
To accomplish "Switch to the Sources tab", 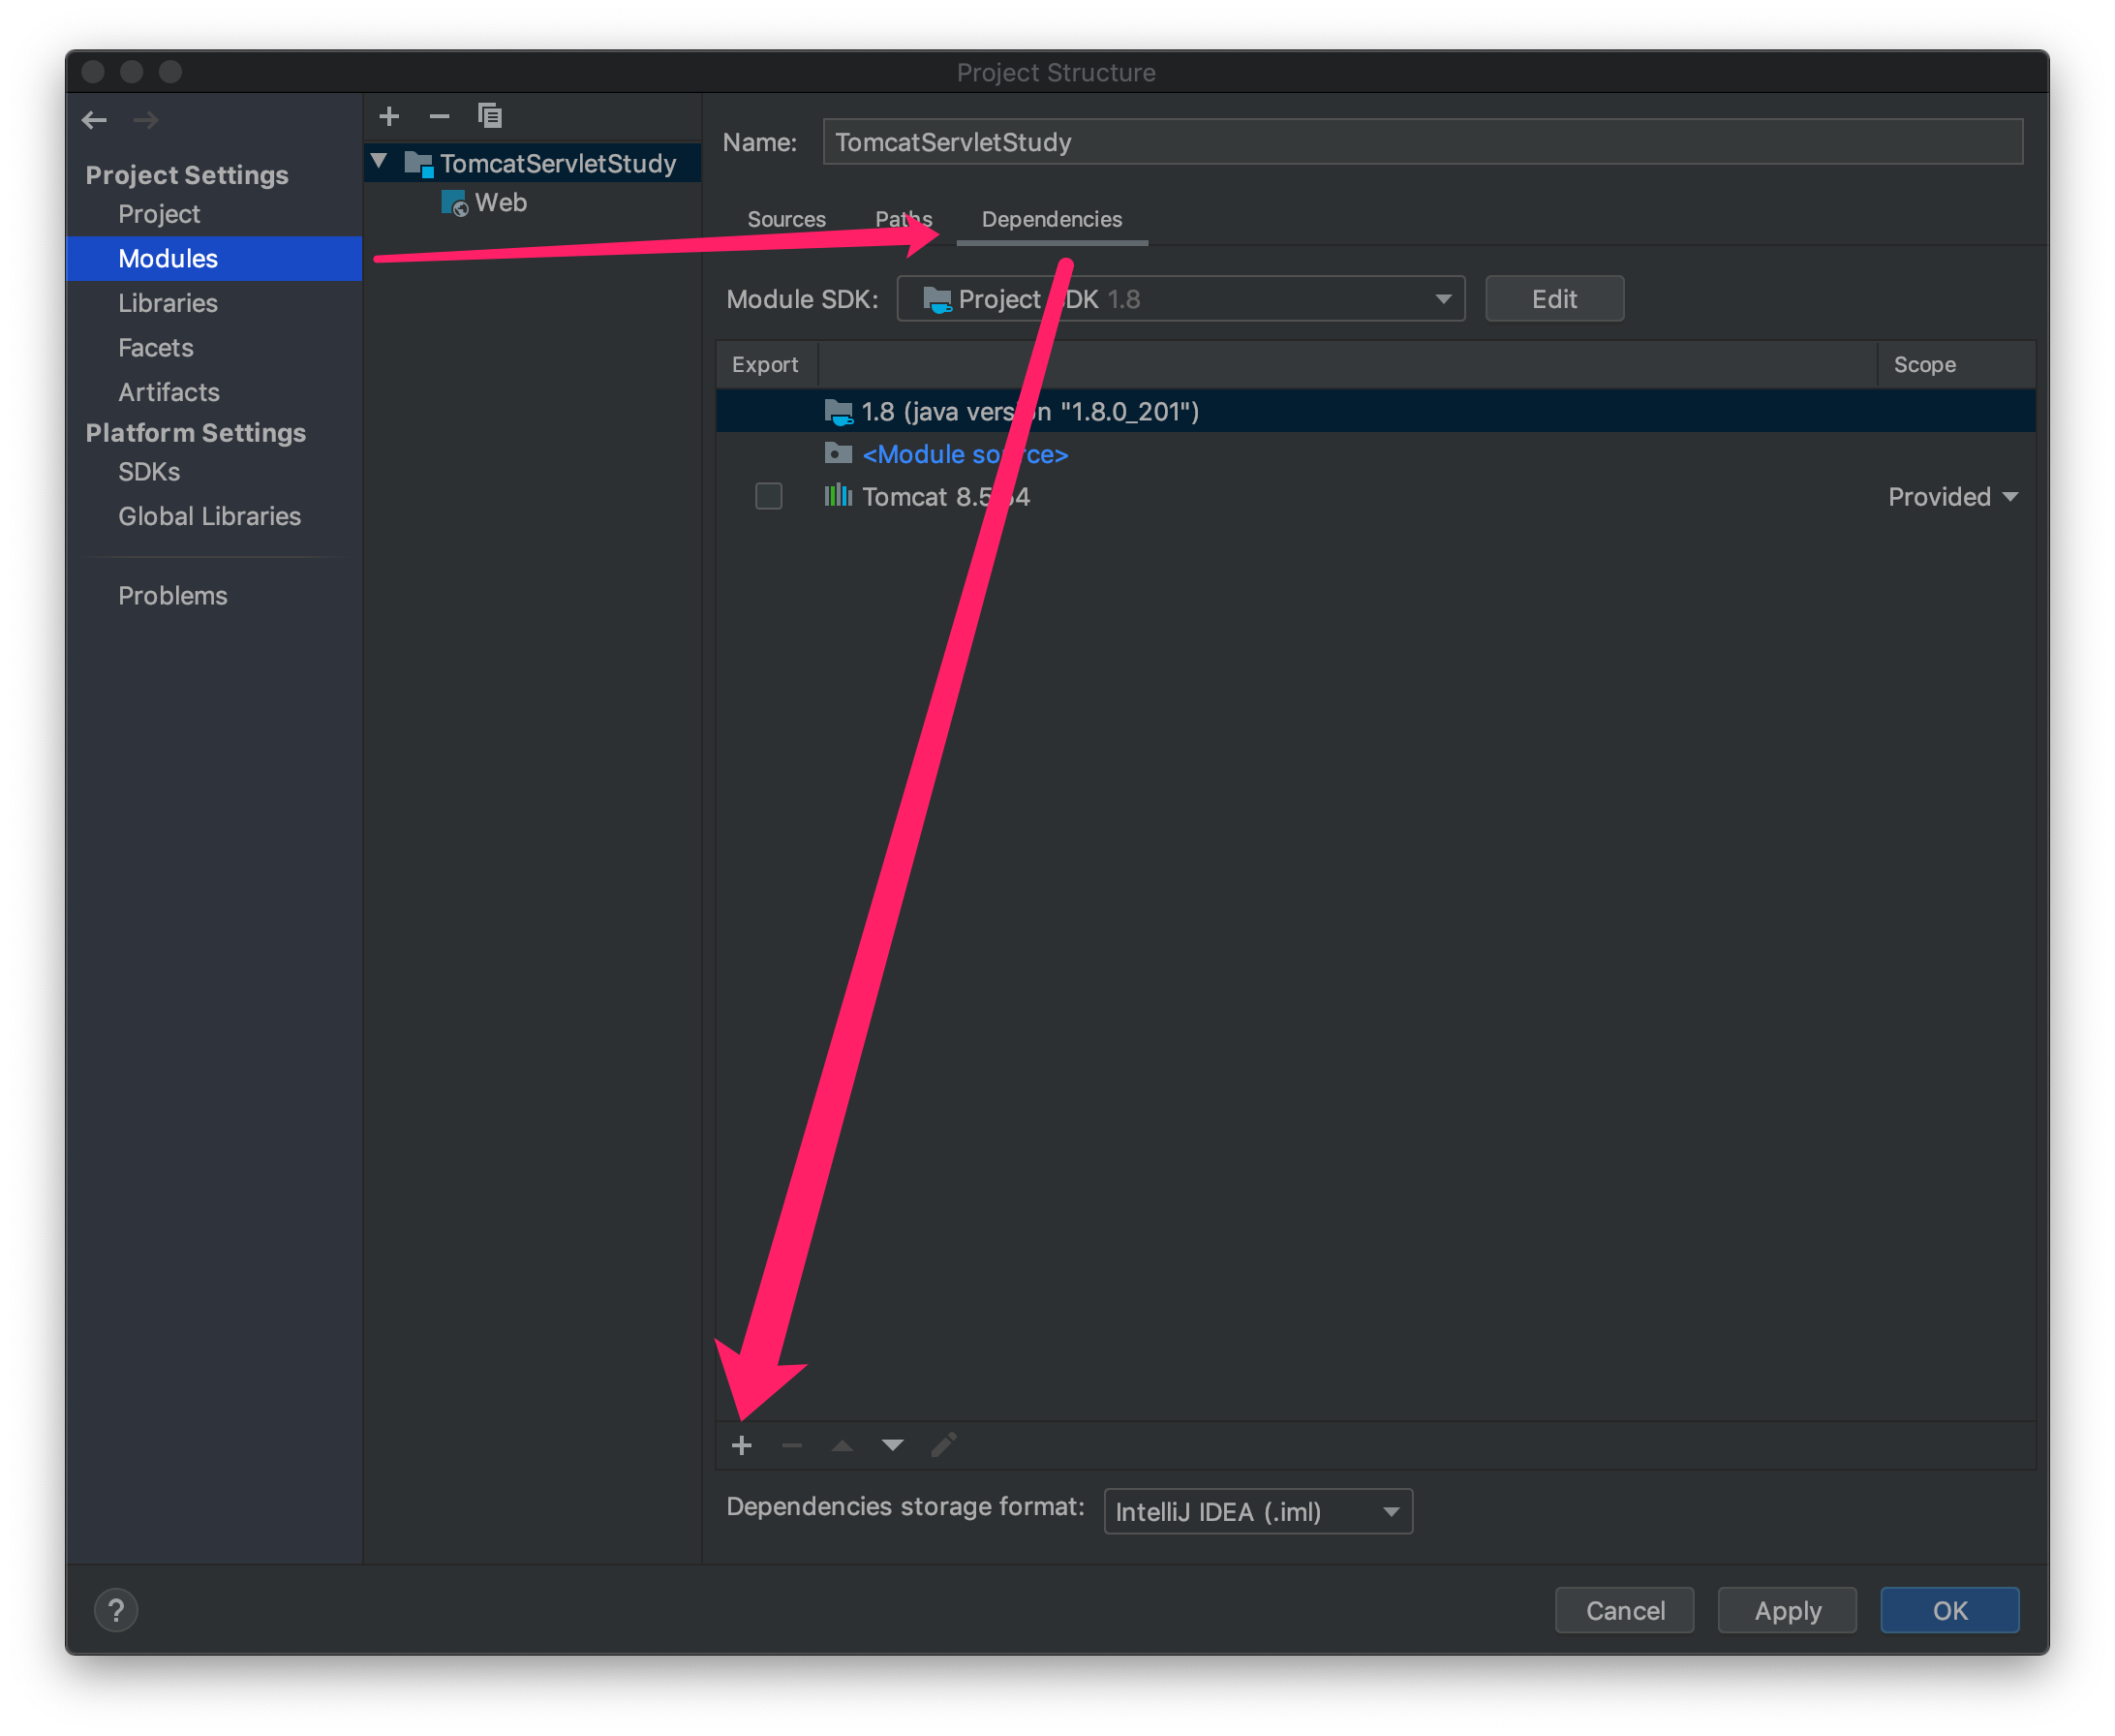I will pyautogui.click(x=786, y=219).
